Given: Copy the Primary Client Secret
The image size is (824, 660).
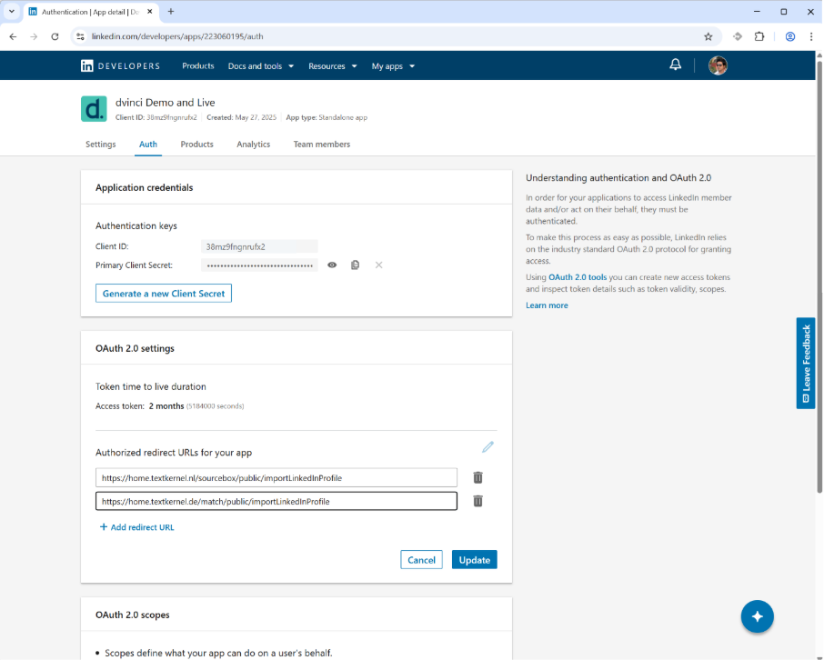Looking at the screenshot, I should pos(356,265).
